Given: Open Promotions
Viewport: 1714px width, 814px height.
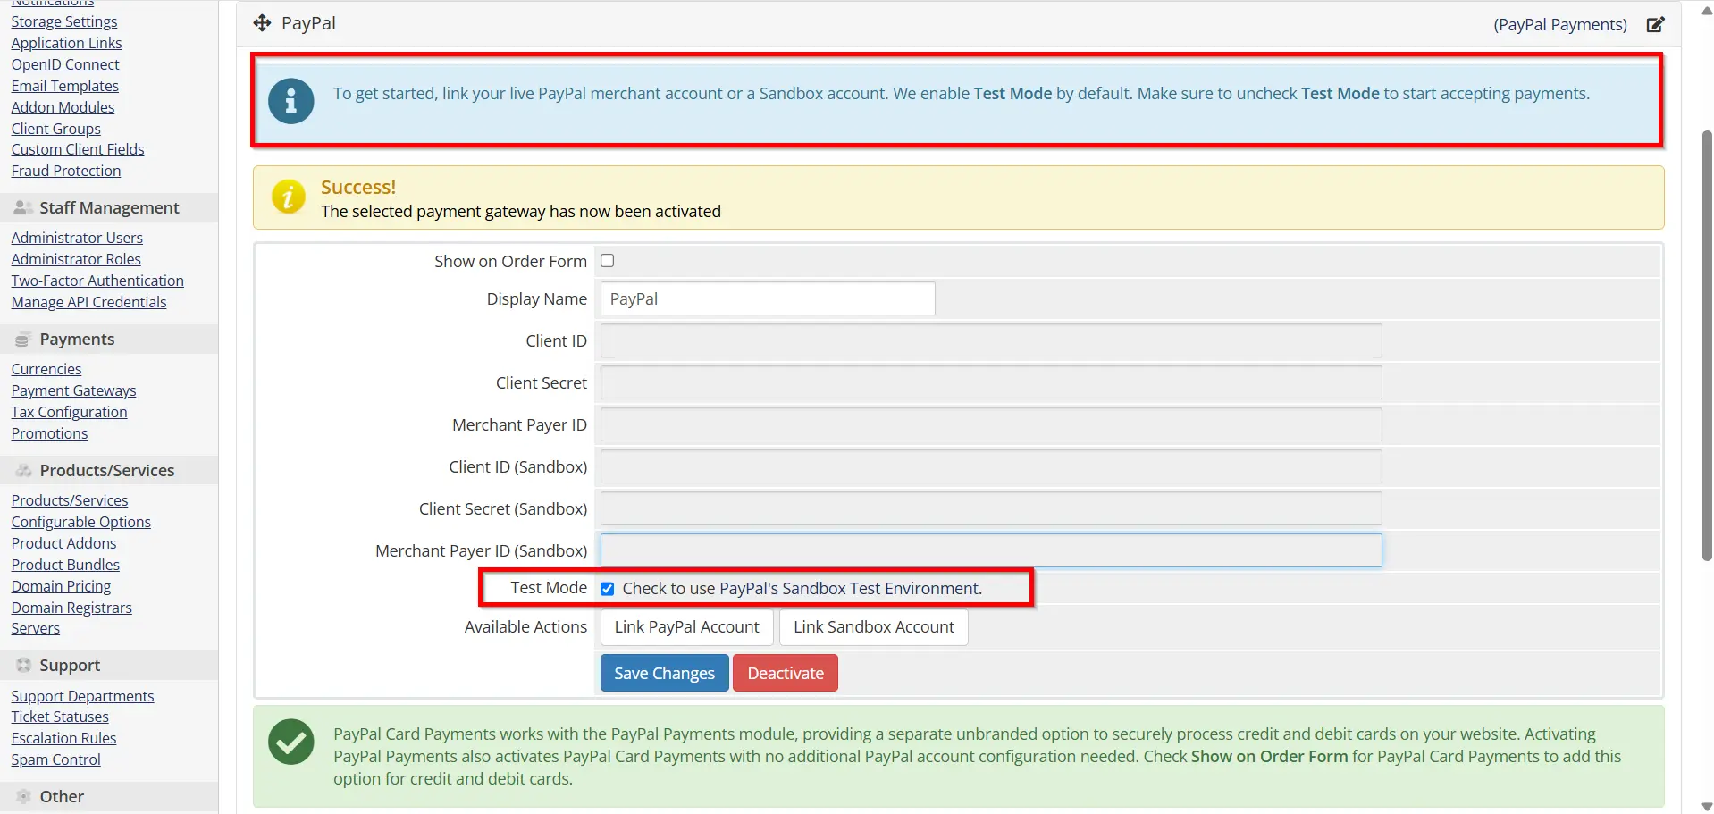Looking at the screenshot, I should [x=49, y=433].
